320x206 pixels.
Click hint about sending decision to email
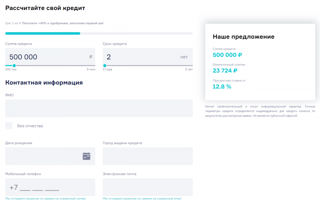coord(142,199)
